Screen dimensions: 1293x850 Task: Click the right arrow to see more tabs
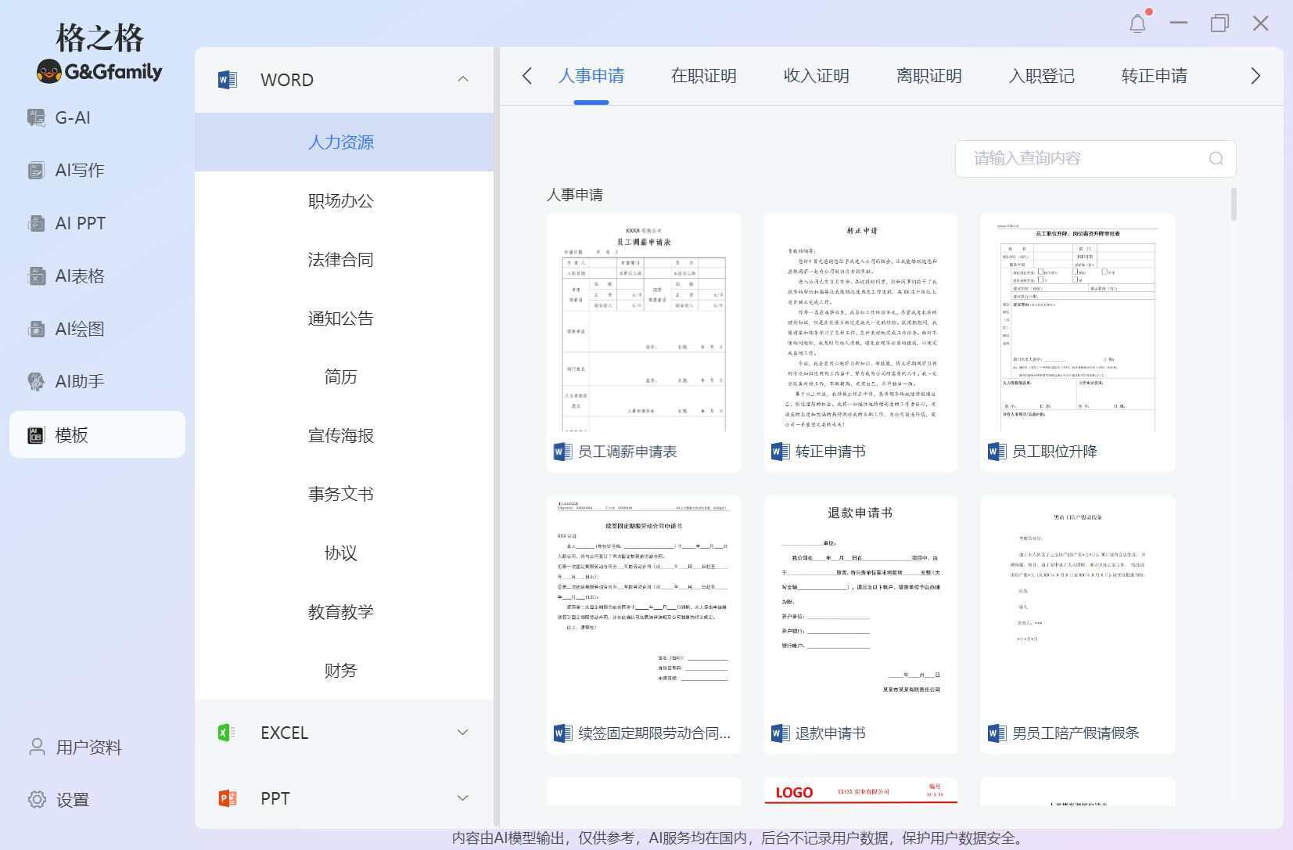(1255, 75)
